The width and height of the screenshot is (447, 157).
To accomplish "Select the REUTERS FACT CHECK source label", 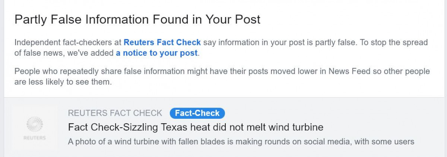I will tap(115, 113).
